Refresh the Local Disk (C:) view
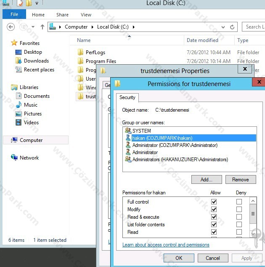This screenshot has height=267, width=265. [x=232, y=27]
